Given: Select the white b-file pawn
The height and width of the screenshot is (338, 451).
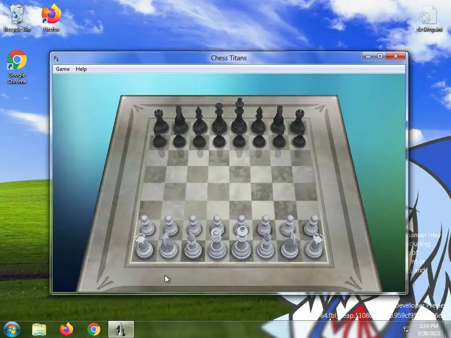Looking at the screenshot, I should pos(170,226).
